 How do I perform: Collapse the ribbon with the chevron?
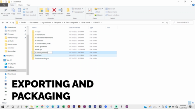(190, 5)
